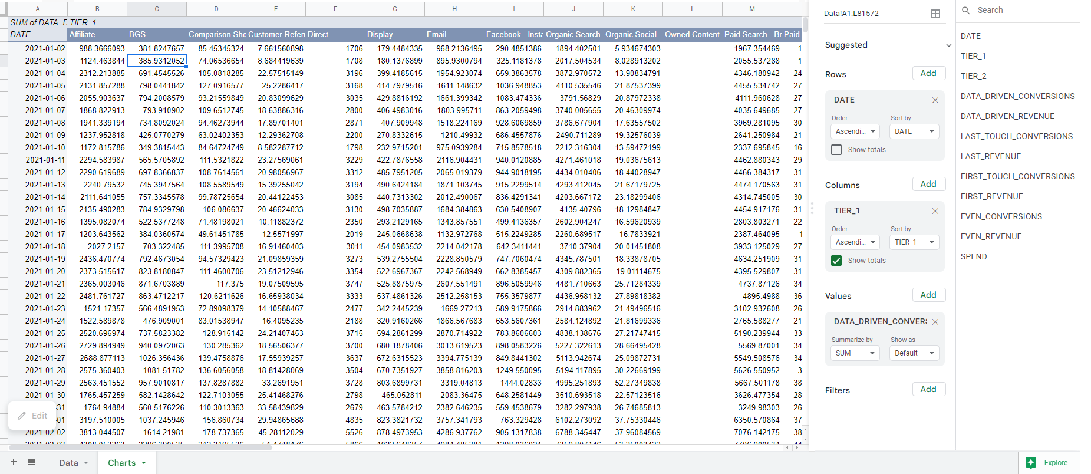Image resolution: width=1091 pixels, height=474 pixels.
Task: Open the all sheets list icon
Action: [32, 462]
